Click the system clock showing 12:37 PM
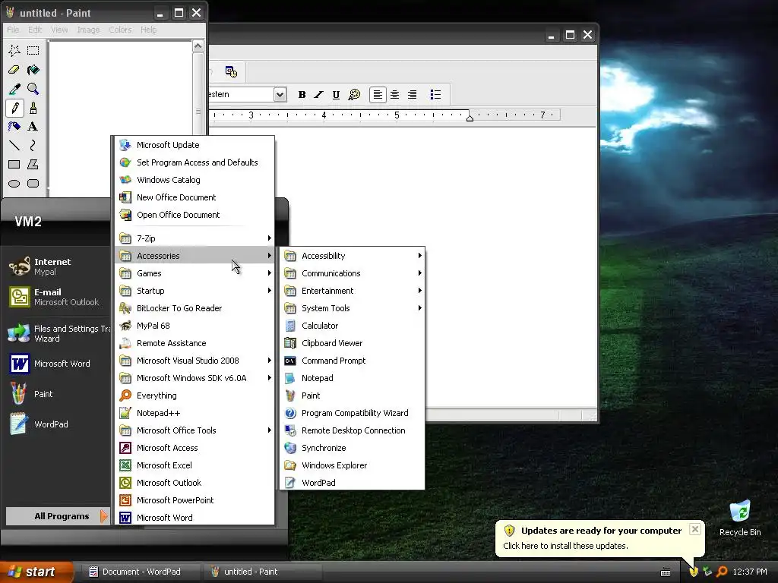Viewport: 778px width, 583px height. pyautogui.click(x=750, y=572)
